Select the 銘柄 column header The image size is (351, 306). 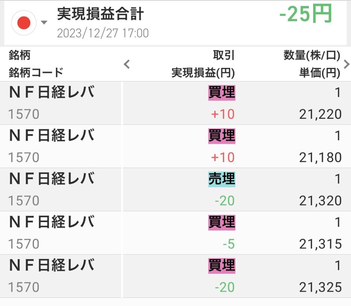[20, 55]
